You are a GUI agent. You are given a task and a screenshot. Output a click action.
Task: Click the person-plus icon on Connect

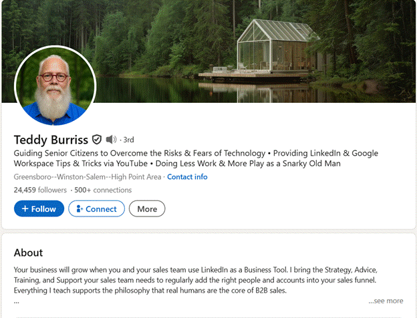click(x=80, y=208)
